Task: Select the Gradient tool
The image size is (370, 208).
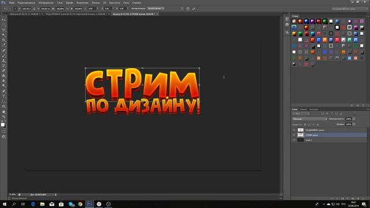Action: 3,76
